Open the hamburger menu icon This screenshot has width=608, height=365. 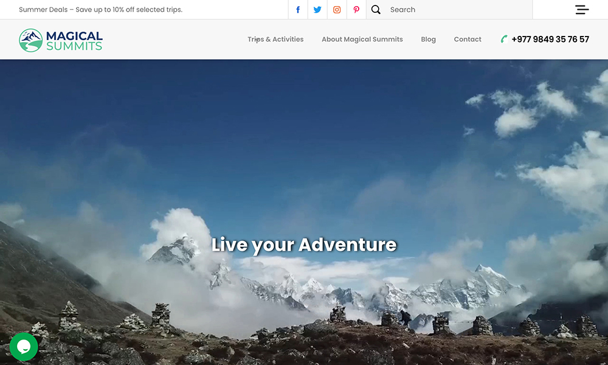[582, 10]
